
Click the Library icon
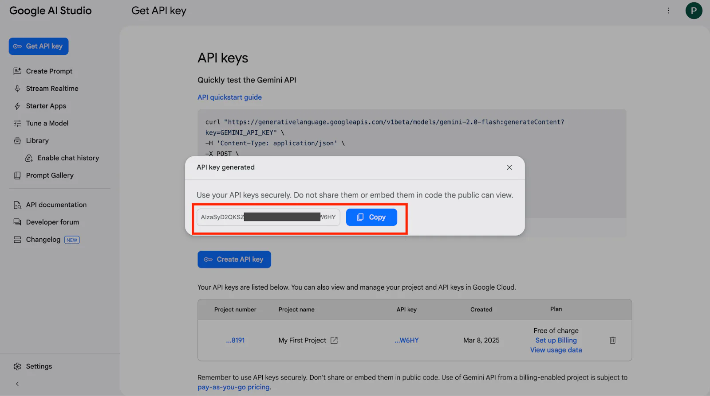coord(17,140)
